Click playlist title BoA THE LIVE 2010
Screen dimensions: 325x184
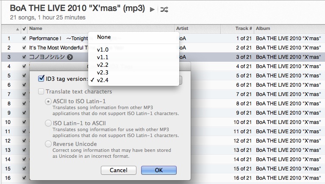(77, 8)
